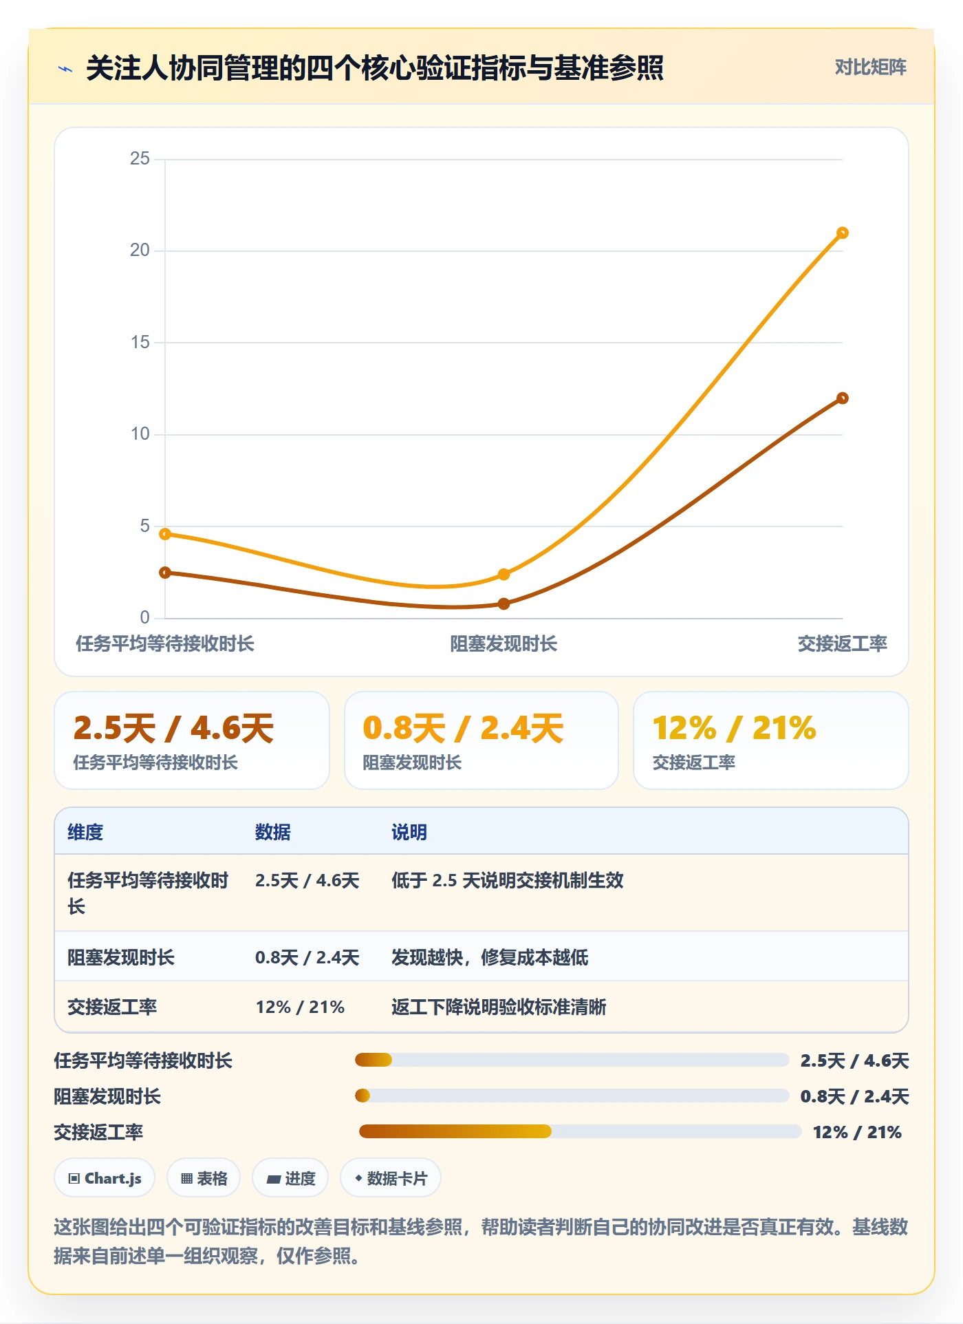Click the y-axis value 25
The height and width of the screenshot is (1324, 963).
click(x=140, y=158)
